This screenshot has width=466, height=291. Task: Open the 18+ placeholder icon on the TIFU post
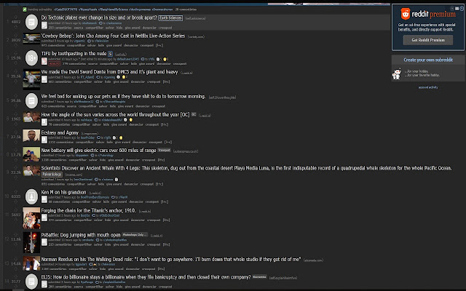31,58
